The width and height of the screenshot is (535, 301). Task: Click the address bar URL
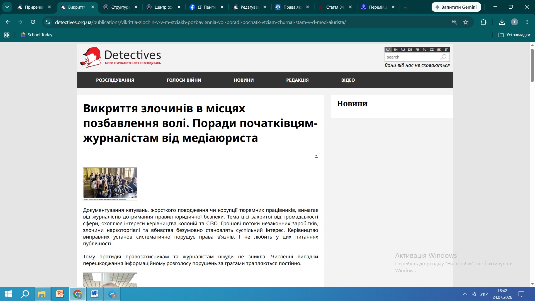pos(200,22)
